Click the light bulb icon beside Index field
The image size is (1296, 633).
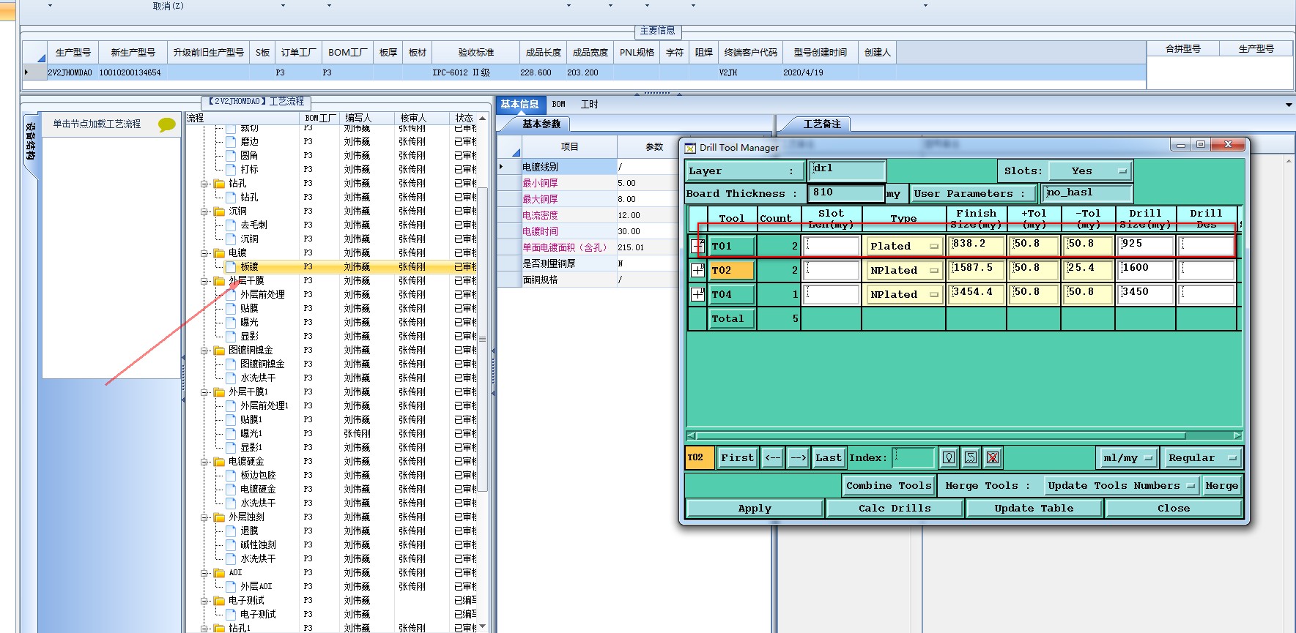coord(949,458)
